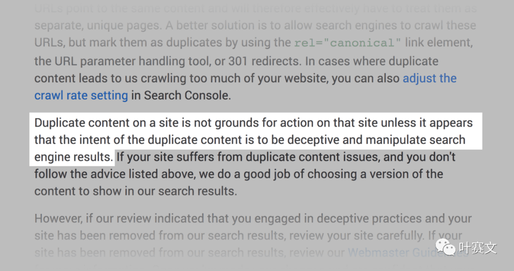Open the Webmaster Guidelines link
Image resolution: width=514 pixels, height=271 pixels.
tap(400, 252)
